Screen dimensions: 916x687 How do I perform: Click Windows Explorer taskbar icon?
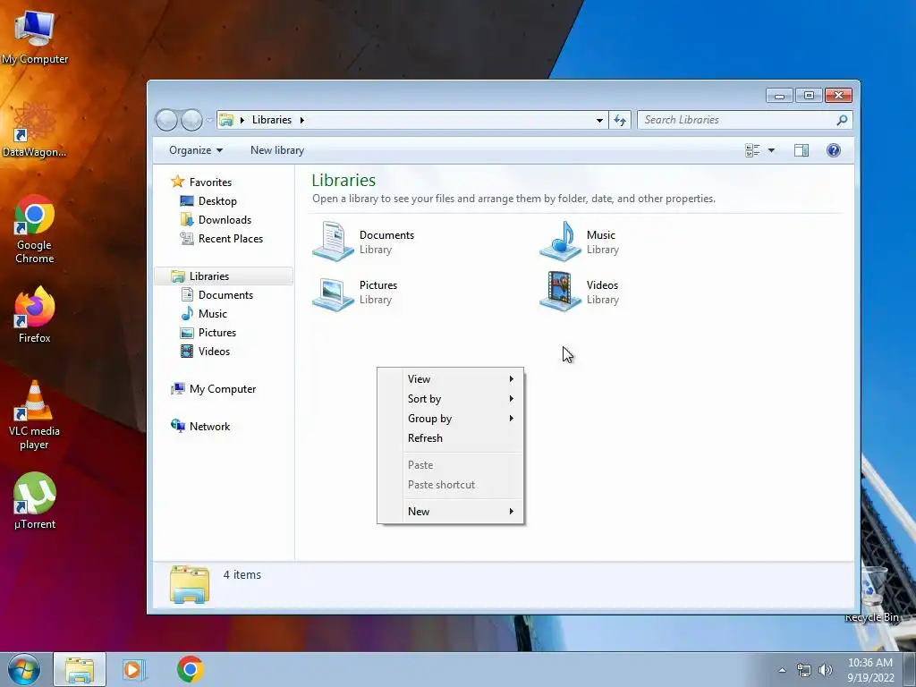80,669
